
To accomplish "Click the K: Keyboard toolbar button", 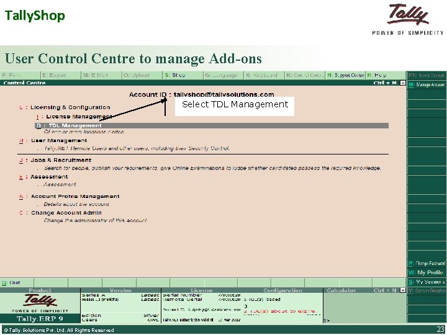I will click(265, 75).
